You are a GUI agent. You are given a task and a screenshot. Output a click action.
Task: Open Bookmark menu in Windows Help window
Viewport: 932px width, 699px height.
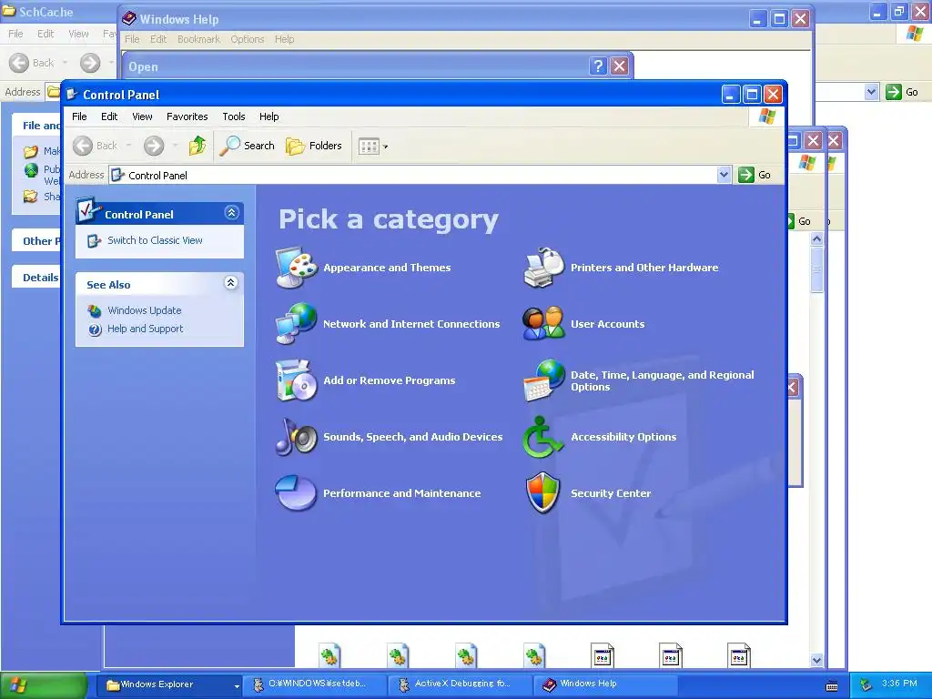(x=198, y=39)
